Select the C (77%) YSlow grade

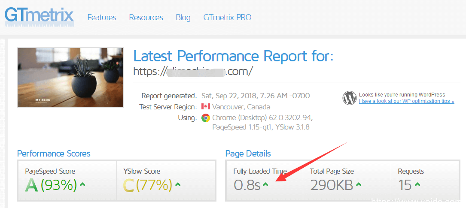[148, 185]
